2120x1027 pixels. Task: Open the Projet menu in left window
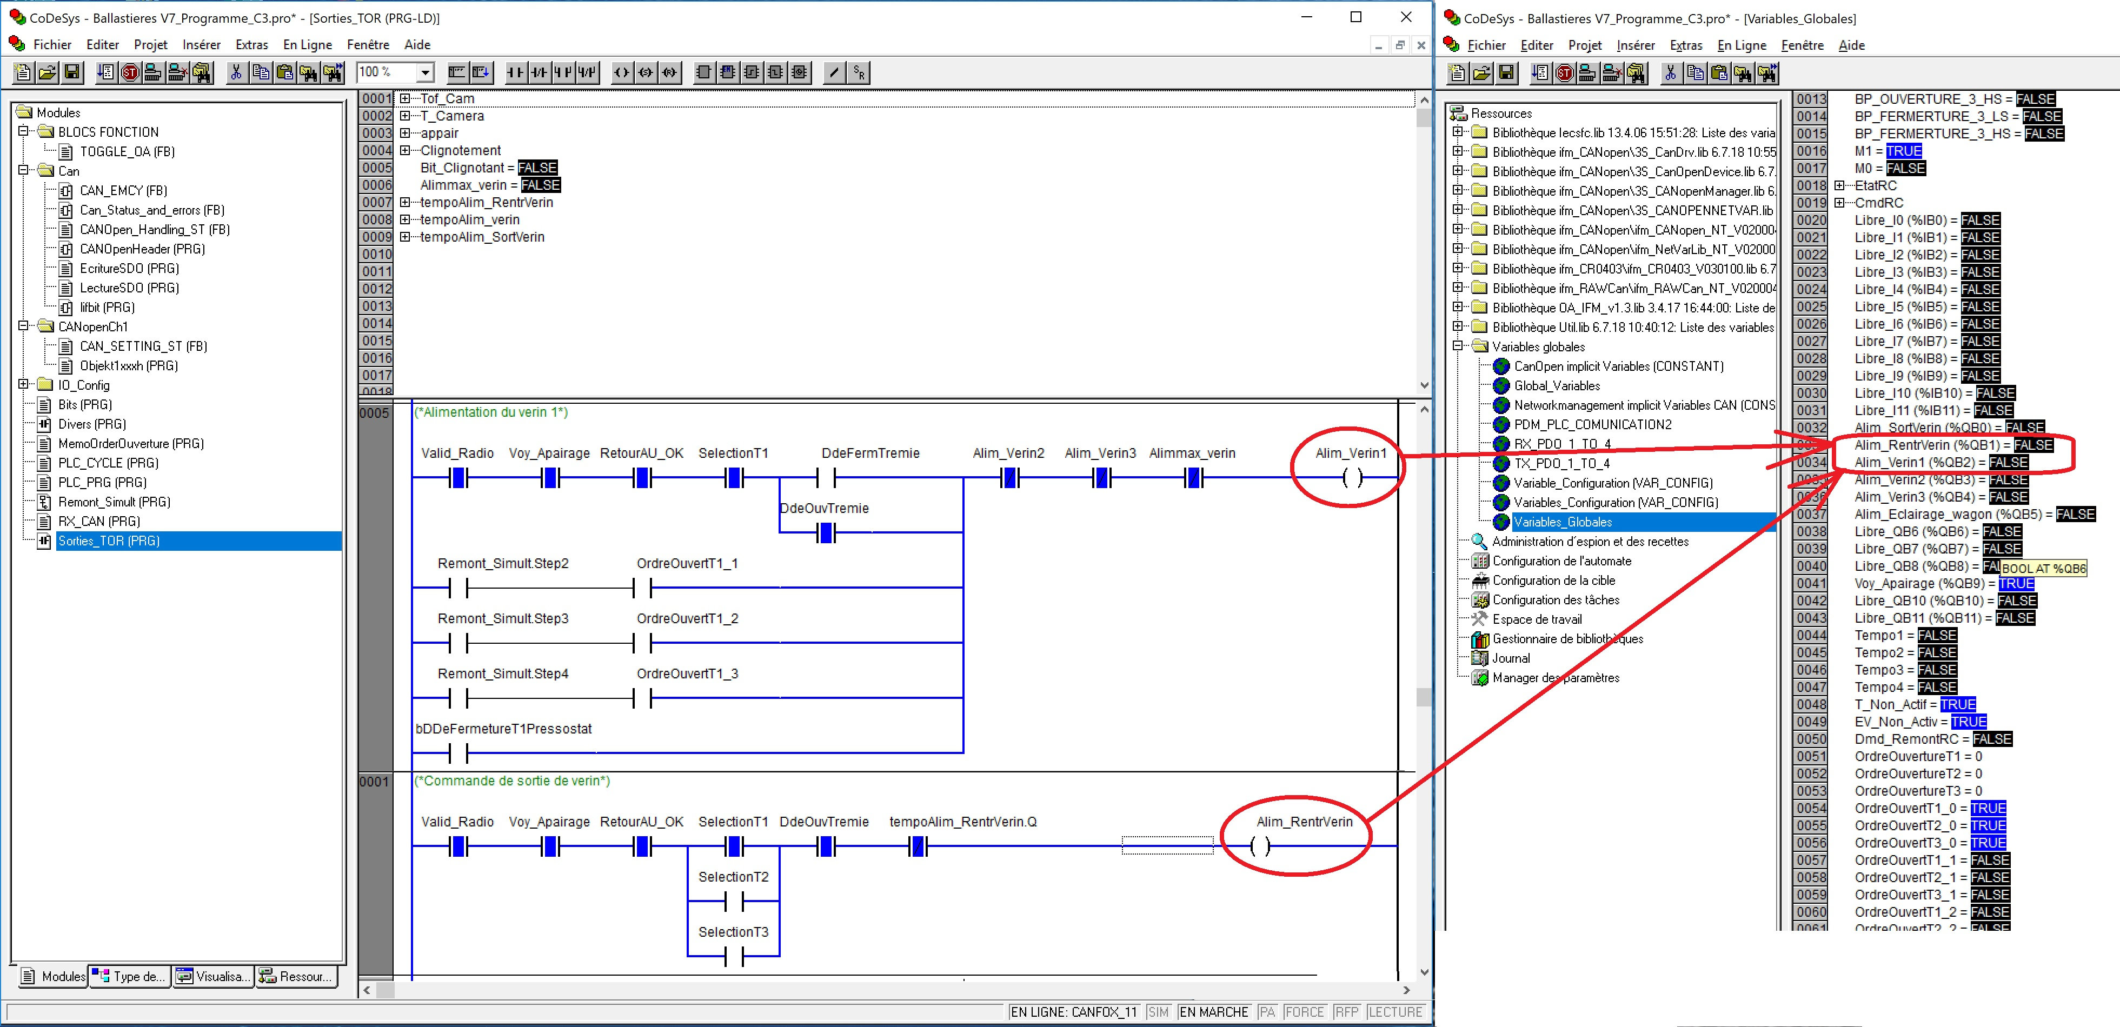pos(151,44)
